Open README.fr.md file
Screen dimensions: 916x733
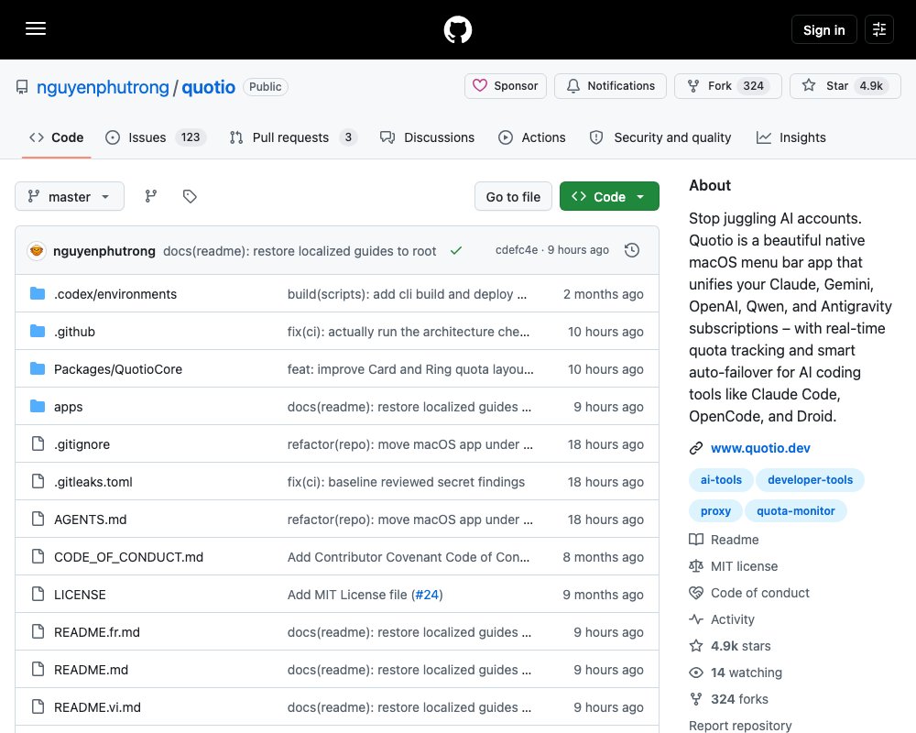coord(97,632)
